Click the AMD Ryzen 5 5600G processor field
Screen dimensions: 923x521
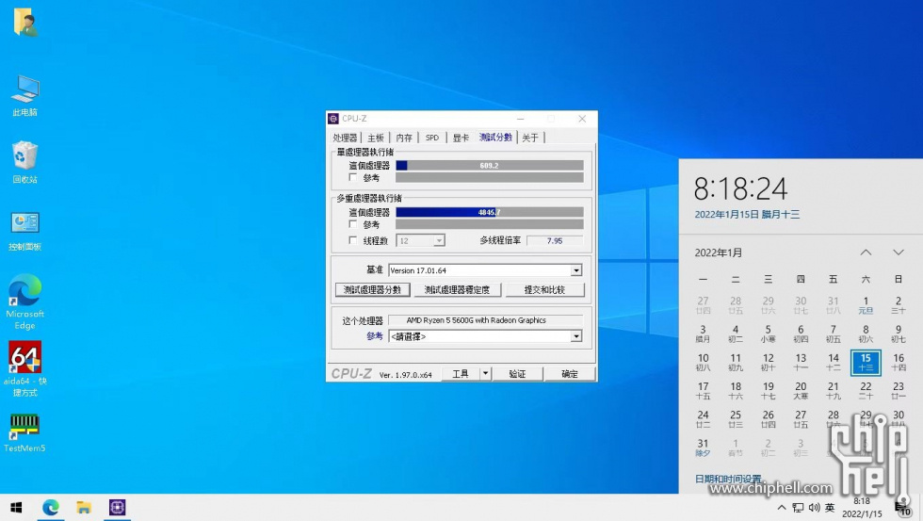pos(485,320)
